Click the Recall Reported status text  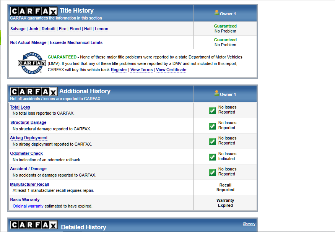coord(225,187)
